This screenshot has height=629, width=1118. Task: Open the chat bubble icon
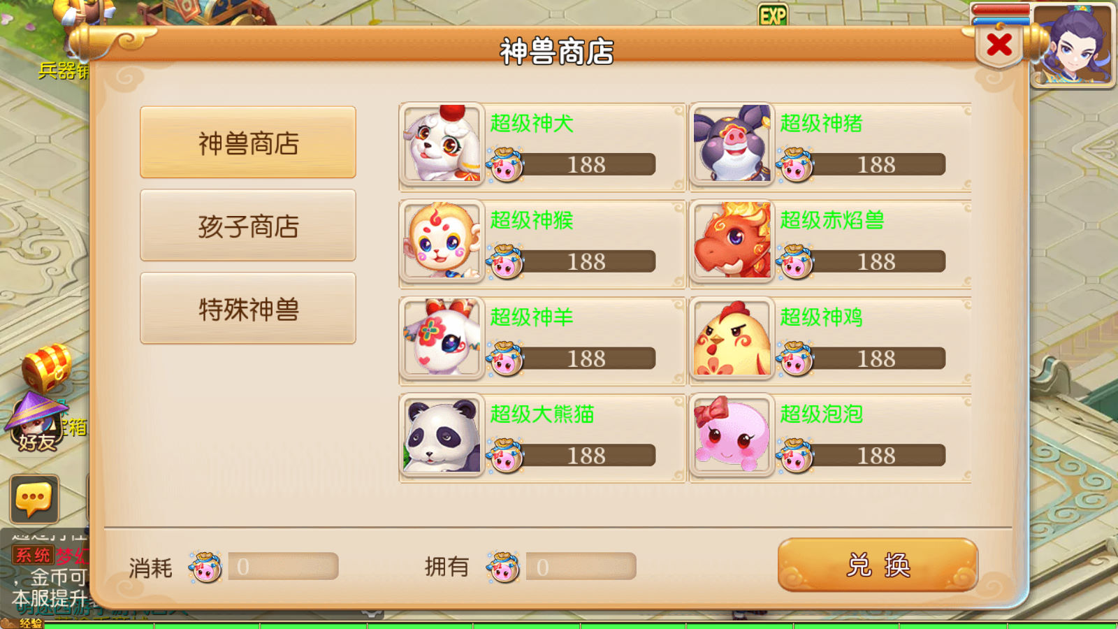(34, 500)
